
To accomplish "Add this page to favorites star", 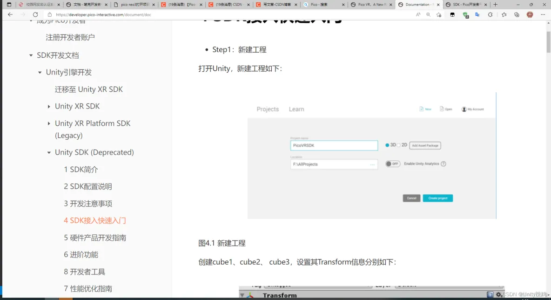I will tap(439, 14).
